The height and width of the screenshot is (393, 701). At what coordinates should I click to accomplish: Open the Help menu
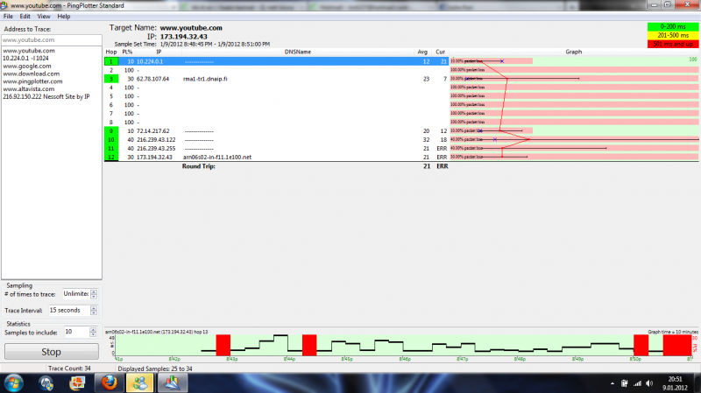[64, 17]
